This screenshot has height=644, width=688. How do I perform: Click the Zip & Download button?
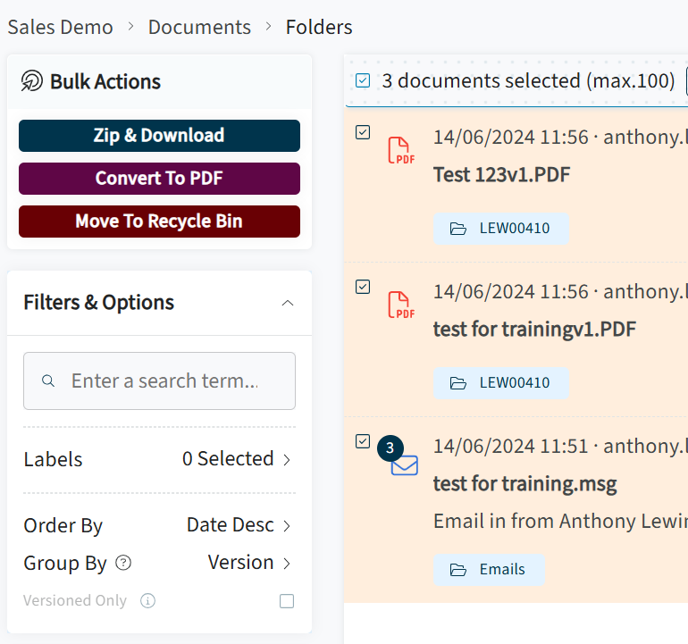pos(159,136)
